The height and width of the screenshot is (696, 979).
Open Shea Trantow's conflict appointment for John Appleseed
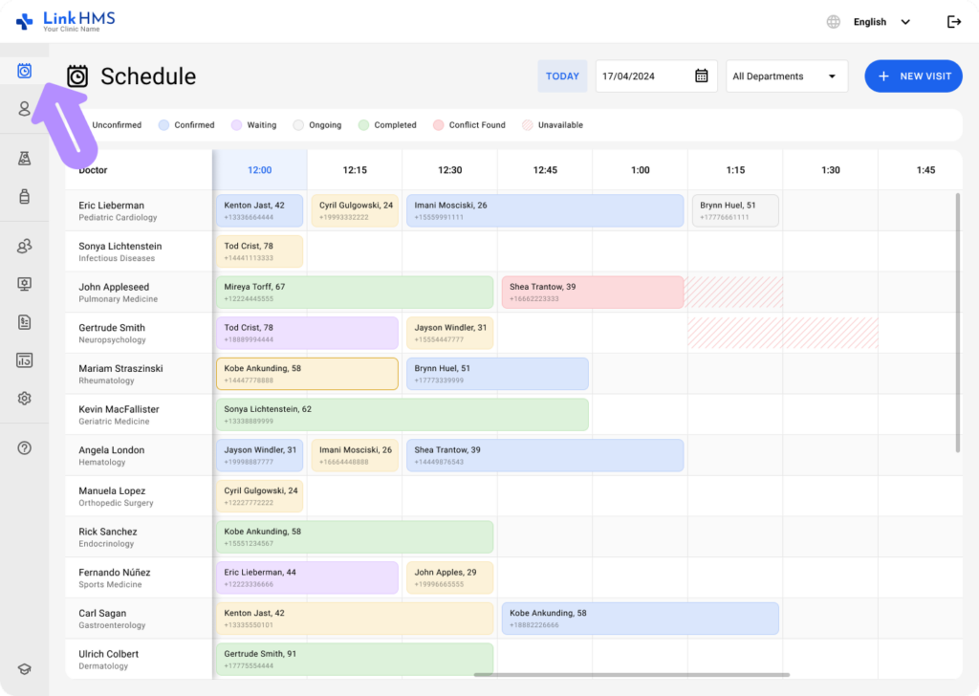click(x=592, y=293)
